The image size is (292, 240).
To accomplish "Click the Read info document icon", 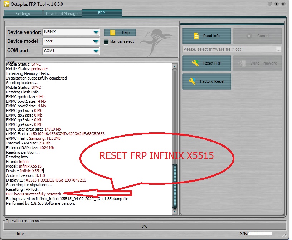I will click(x=196, y=36).
